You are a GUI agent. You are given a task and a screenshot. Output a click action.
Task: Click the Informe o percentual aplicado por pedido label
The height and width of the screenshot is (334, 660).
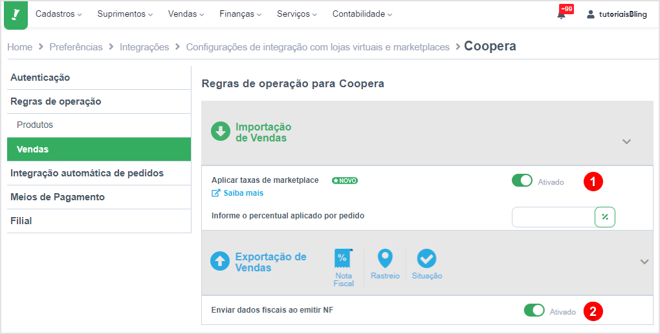(288, 216)
